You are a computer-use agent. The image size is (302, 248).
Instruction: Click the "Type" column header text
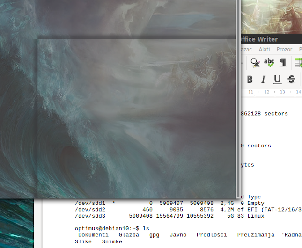click(254, 197)
